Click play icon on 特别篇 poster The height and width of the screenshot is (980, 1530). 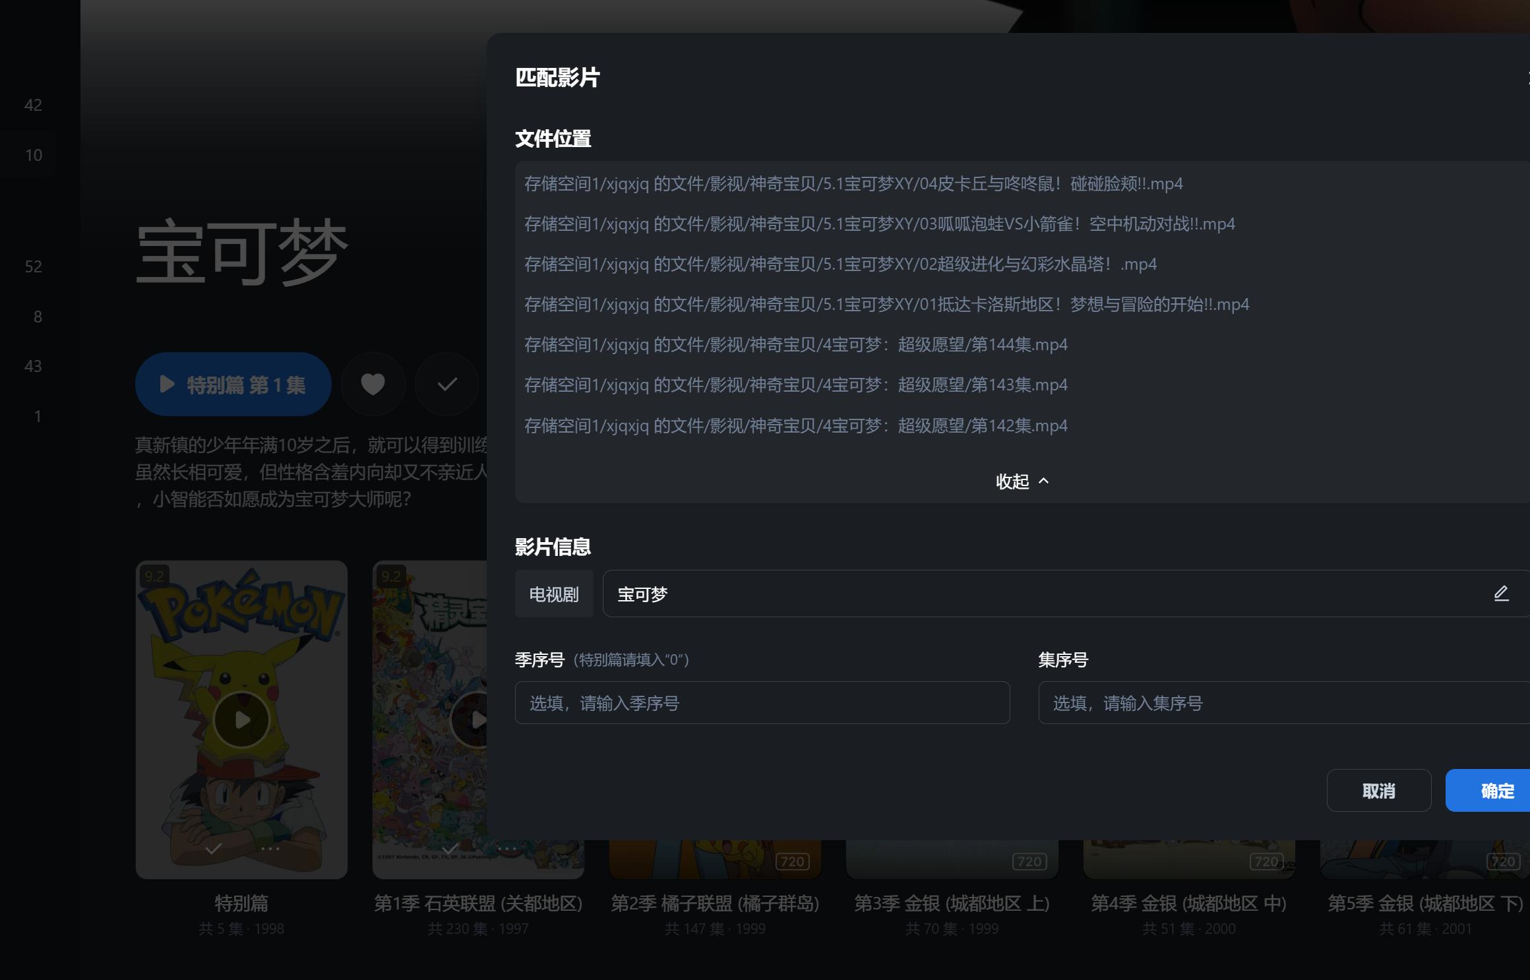tap(241, 720)
